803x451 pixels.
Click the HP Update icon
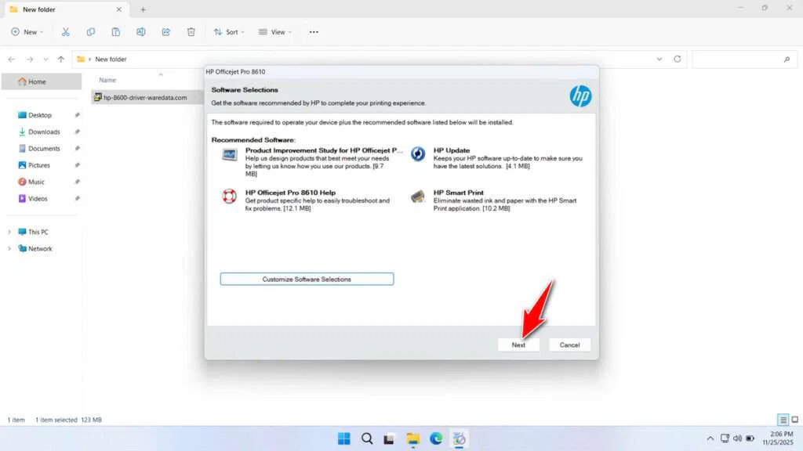[416, 153]
